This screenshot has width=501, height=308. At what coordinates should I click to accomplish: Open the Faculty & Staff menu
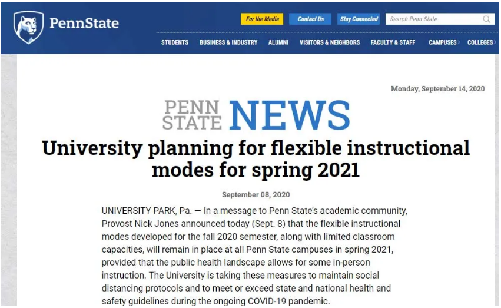[x=393, y=42]
